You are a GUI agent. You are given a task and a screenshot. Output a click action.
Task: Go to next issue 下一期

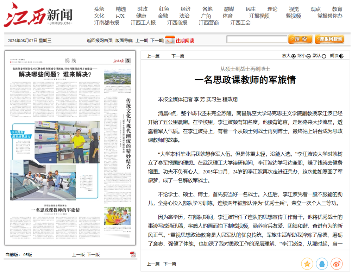click(157, 41)
